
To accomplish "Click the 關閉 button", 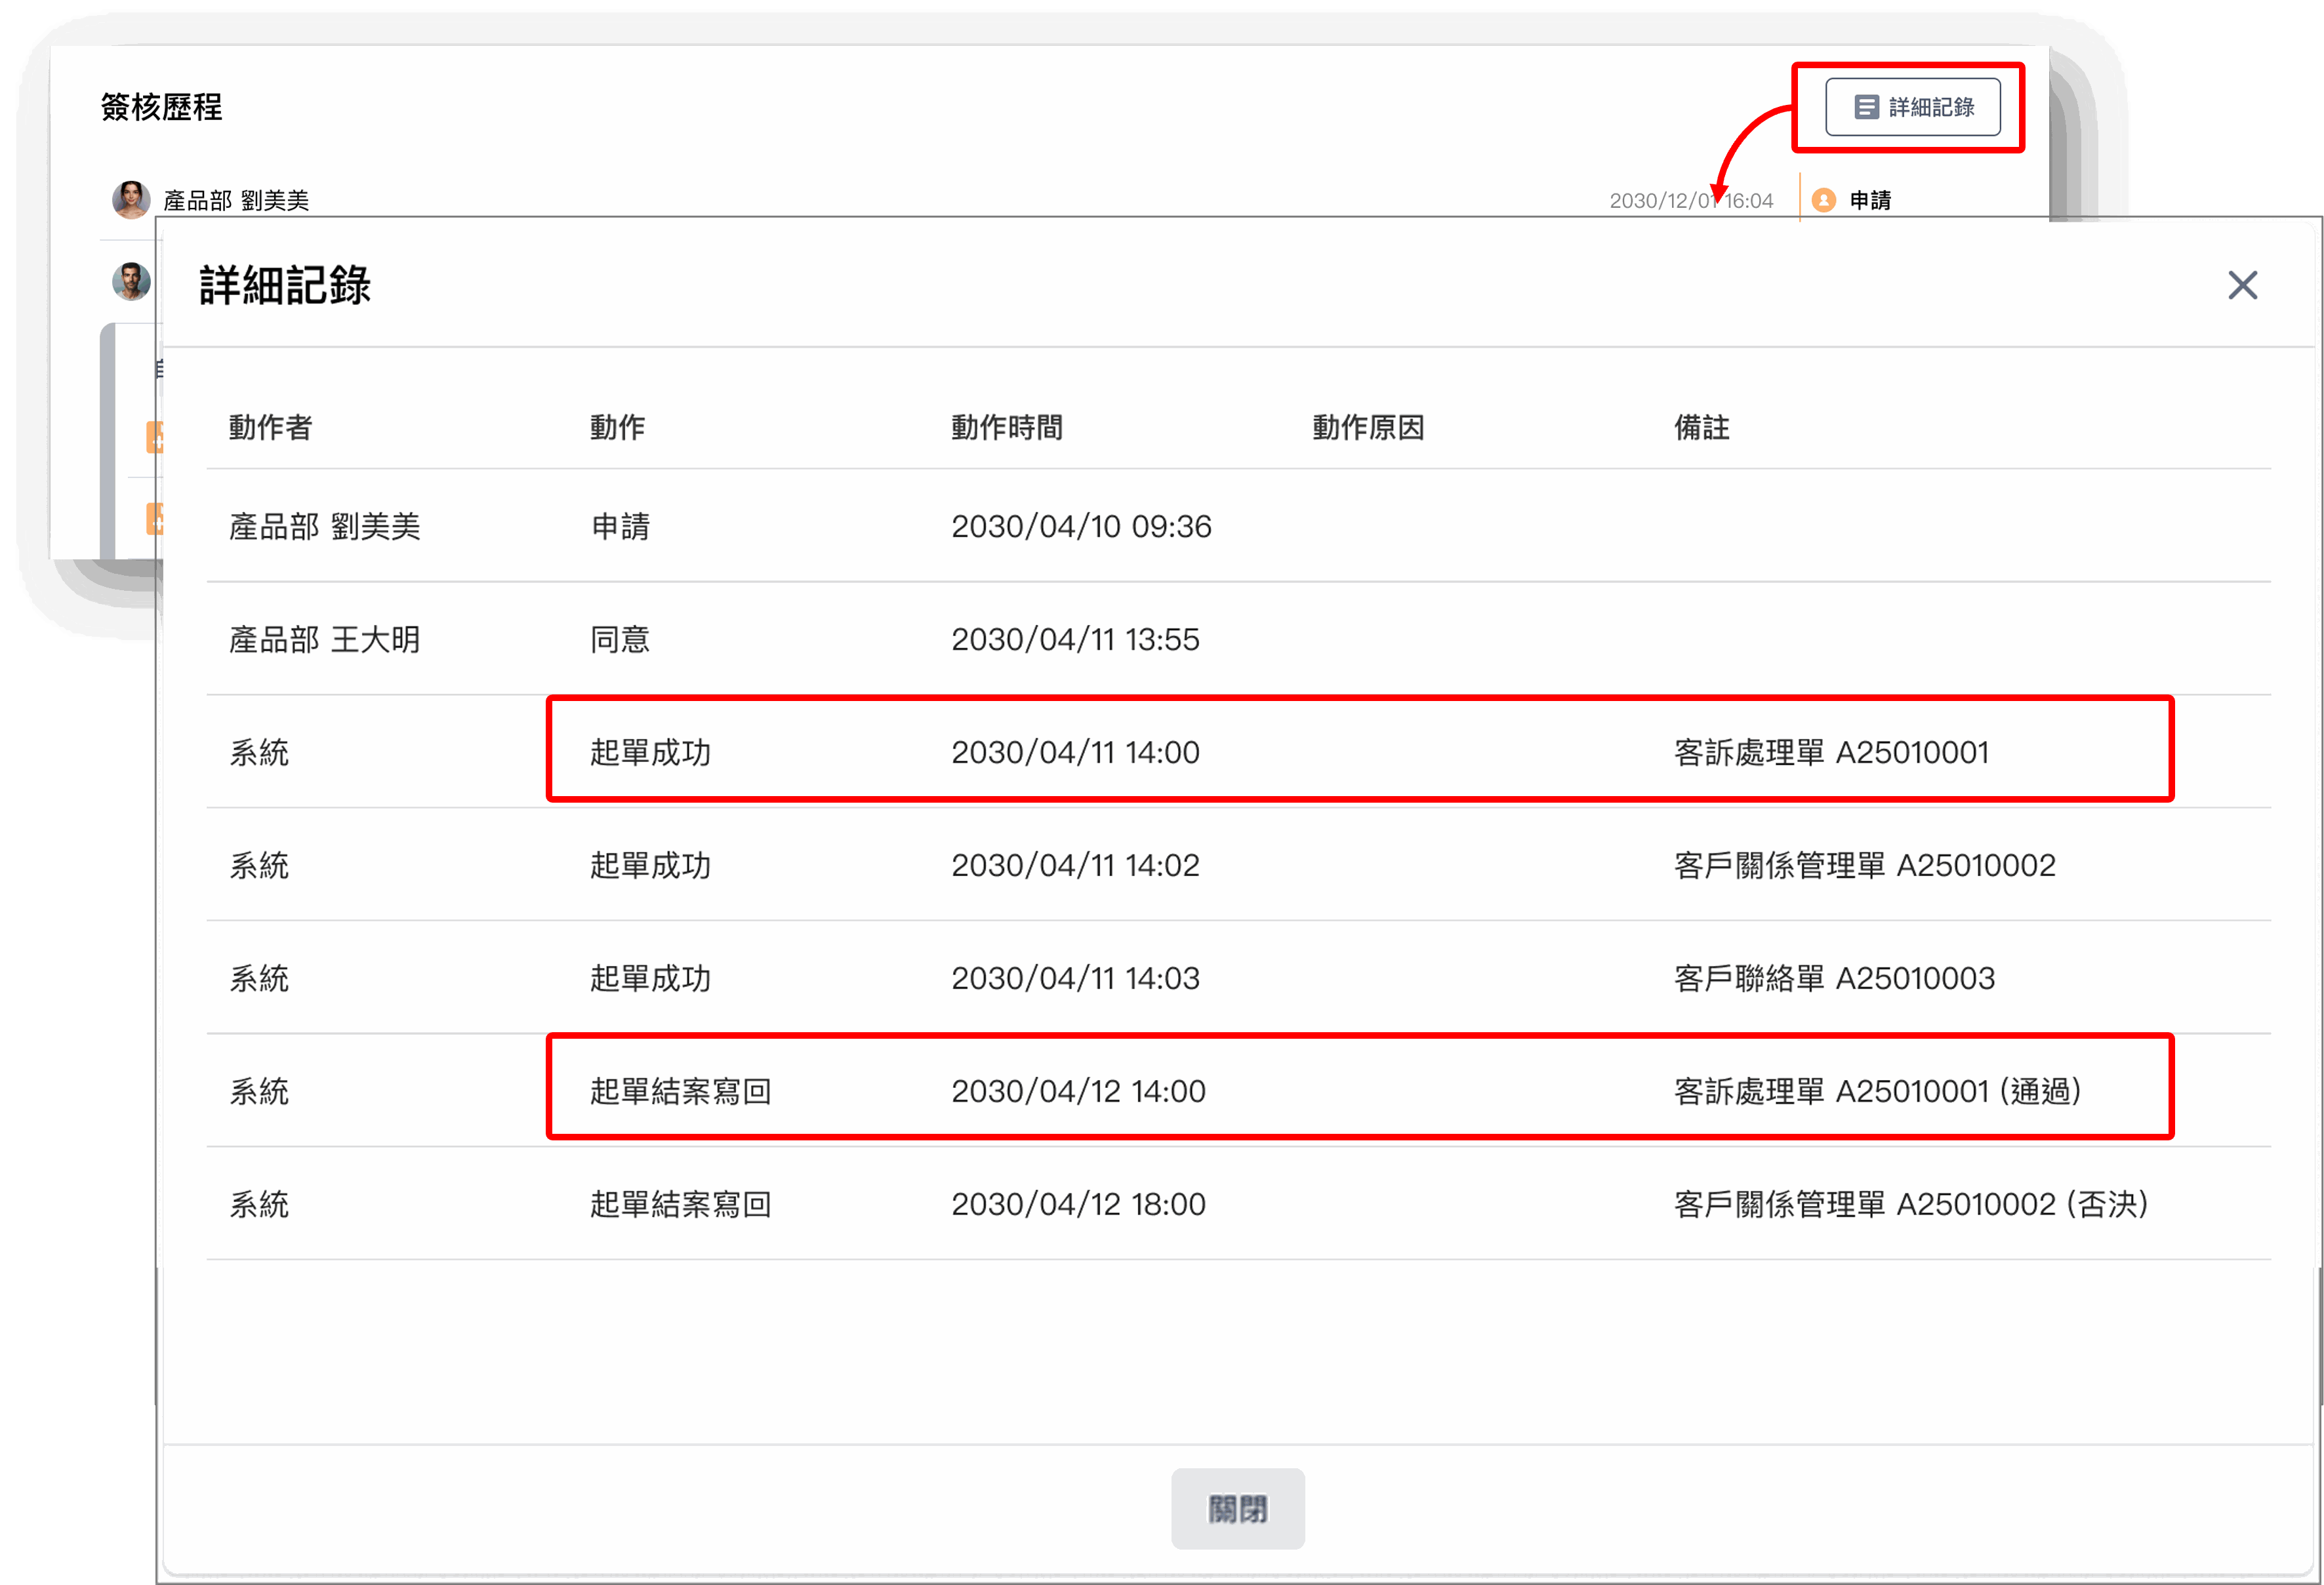I will 1237,1508.
